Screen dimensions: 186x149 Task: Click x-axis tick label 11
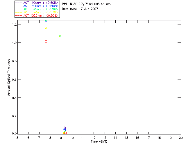click(x=83, y=138)
